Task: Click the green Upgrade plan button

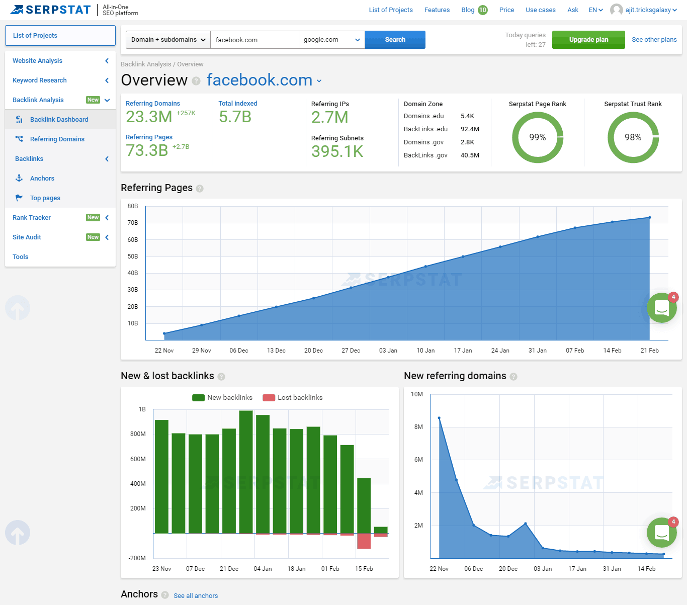Action: [588, 40]
